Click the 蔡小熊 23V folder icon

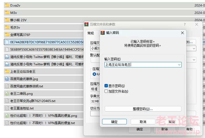click(x=7, y=20)
